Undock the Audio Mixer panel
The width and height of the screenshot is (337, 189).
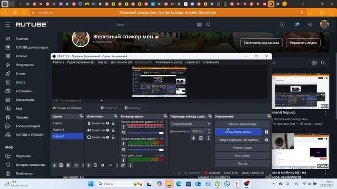point(165,117)
